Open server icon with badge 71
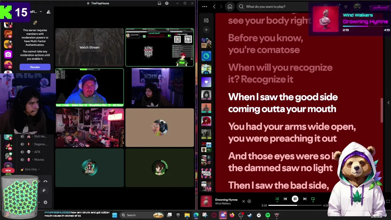Viewport: 391px width, 220px height. pos(8,156)
